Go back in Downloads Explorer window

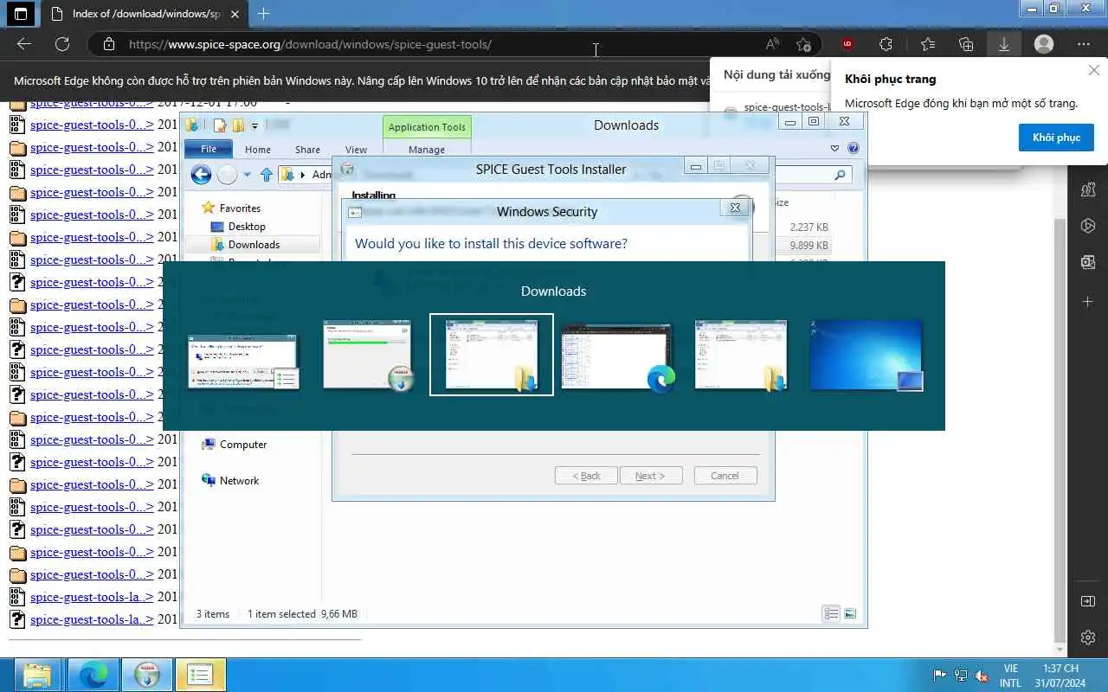tap(201, 175)
